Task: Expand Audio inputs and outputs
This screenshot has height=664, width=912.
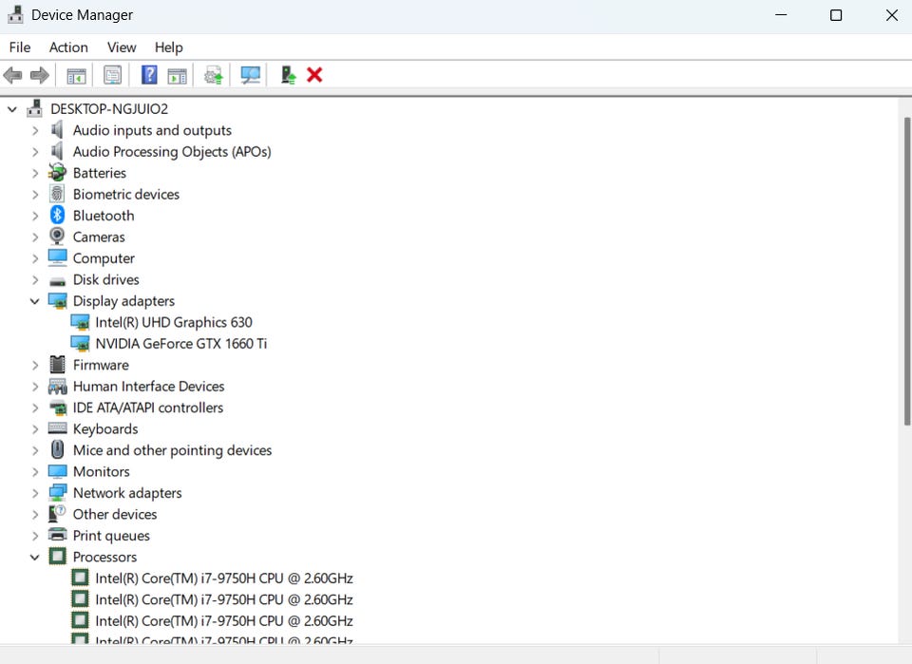Action: point(35,130)
